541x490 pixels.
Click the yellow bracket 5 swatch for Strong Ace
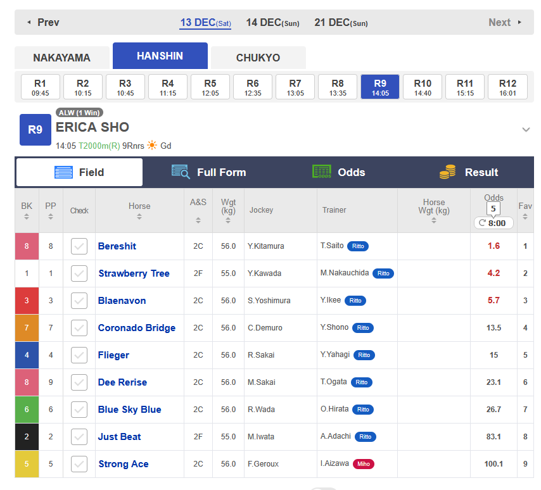(x=27, y=464)
